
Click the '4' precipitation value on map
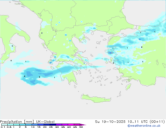pos(25,76)
